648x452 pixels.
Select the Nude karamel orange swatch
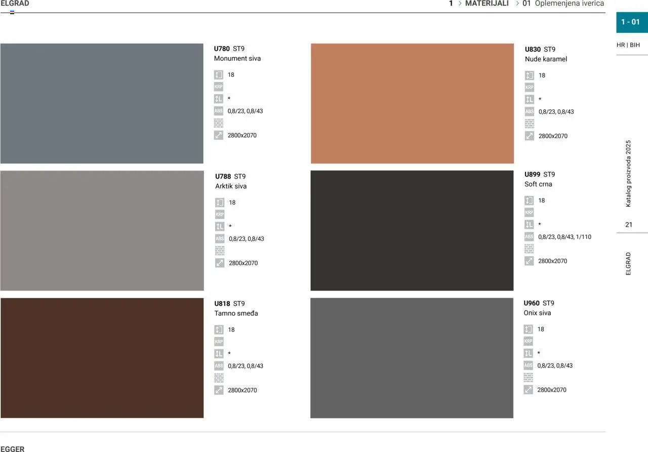point(412,104)
